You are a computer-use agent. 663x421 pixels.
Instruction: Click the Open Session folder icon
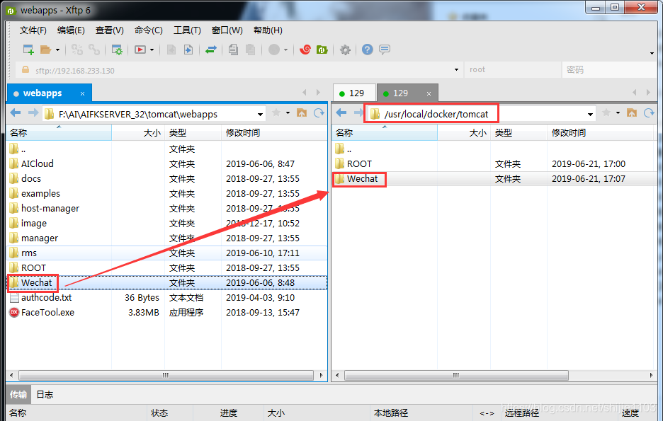pos(45,50)
